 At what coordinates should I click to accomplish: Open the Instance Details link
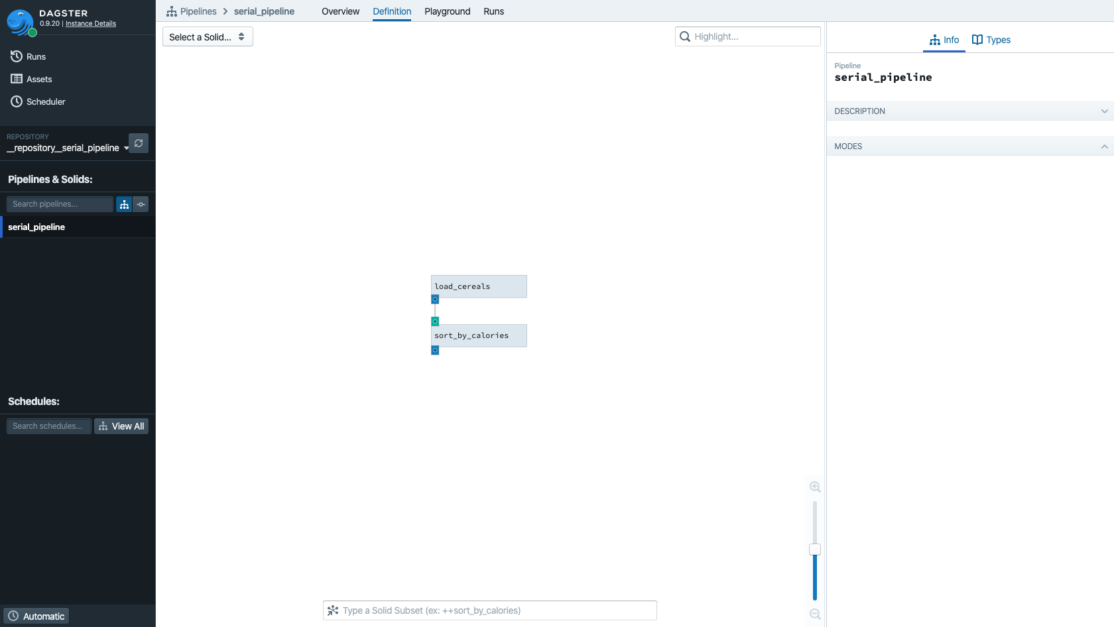91,23
